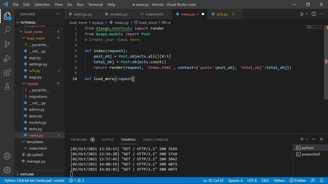
Task: Open the Debug Console tab
Action: coord(155,140)
